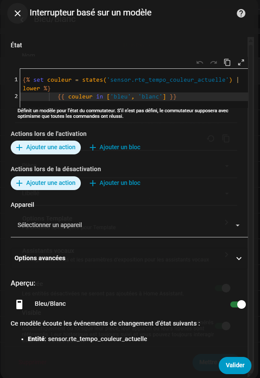Open the Sélectionner un appareil dropdown

point(125,225)
